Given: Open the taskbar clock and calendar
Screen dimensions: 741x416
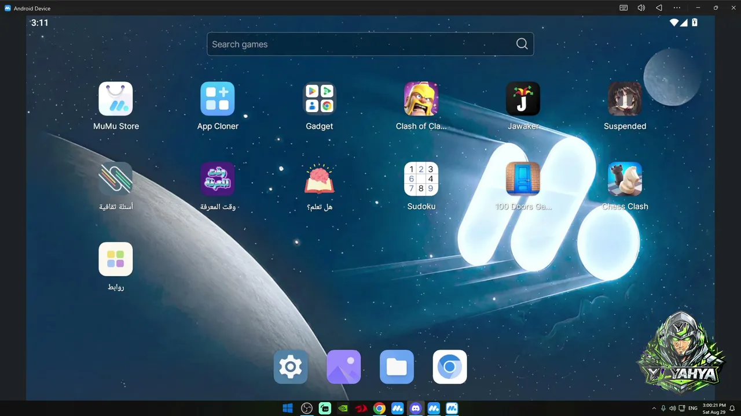Looking at the screenshot, I should pyautogui.click(x=714, y=408).
